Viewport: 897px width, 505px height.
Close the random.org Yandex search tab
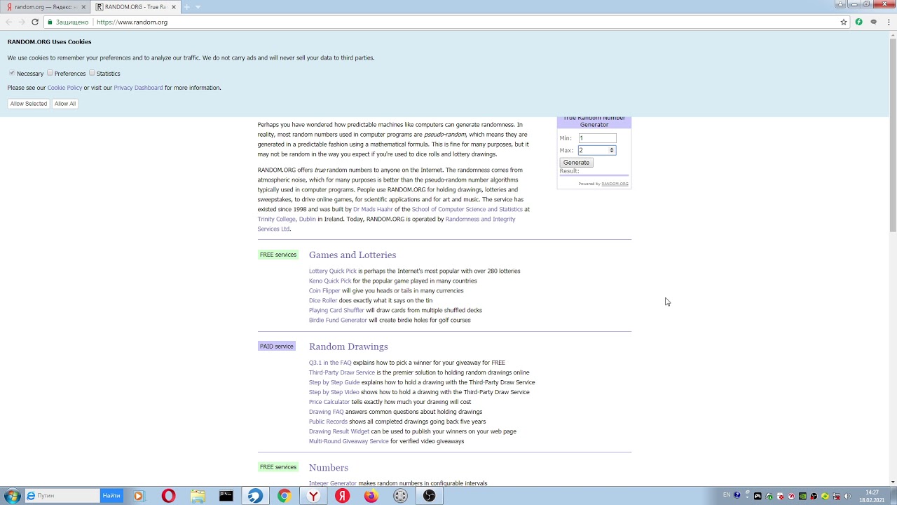click(x=83, y=7)
